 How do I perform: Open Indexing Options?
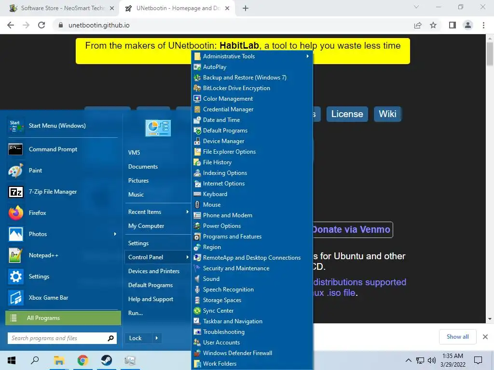pos(252,173)
